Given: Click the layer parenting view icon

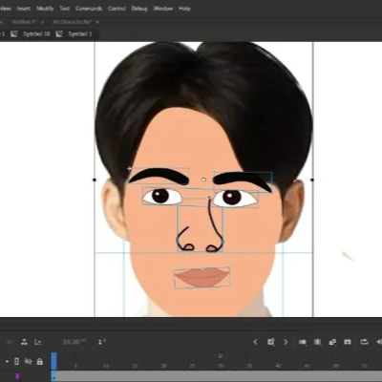Looking at the screenshot, I should pos(24,342).
